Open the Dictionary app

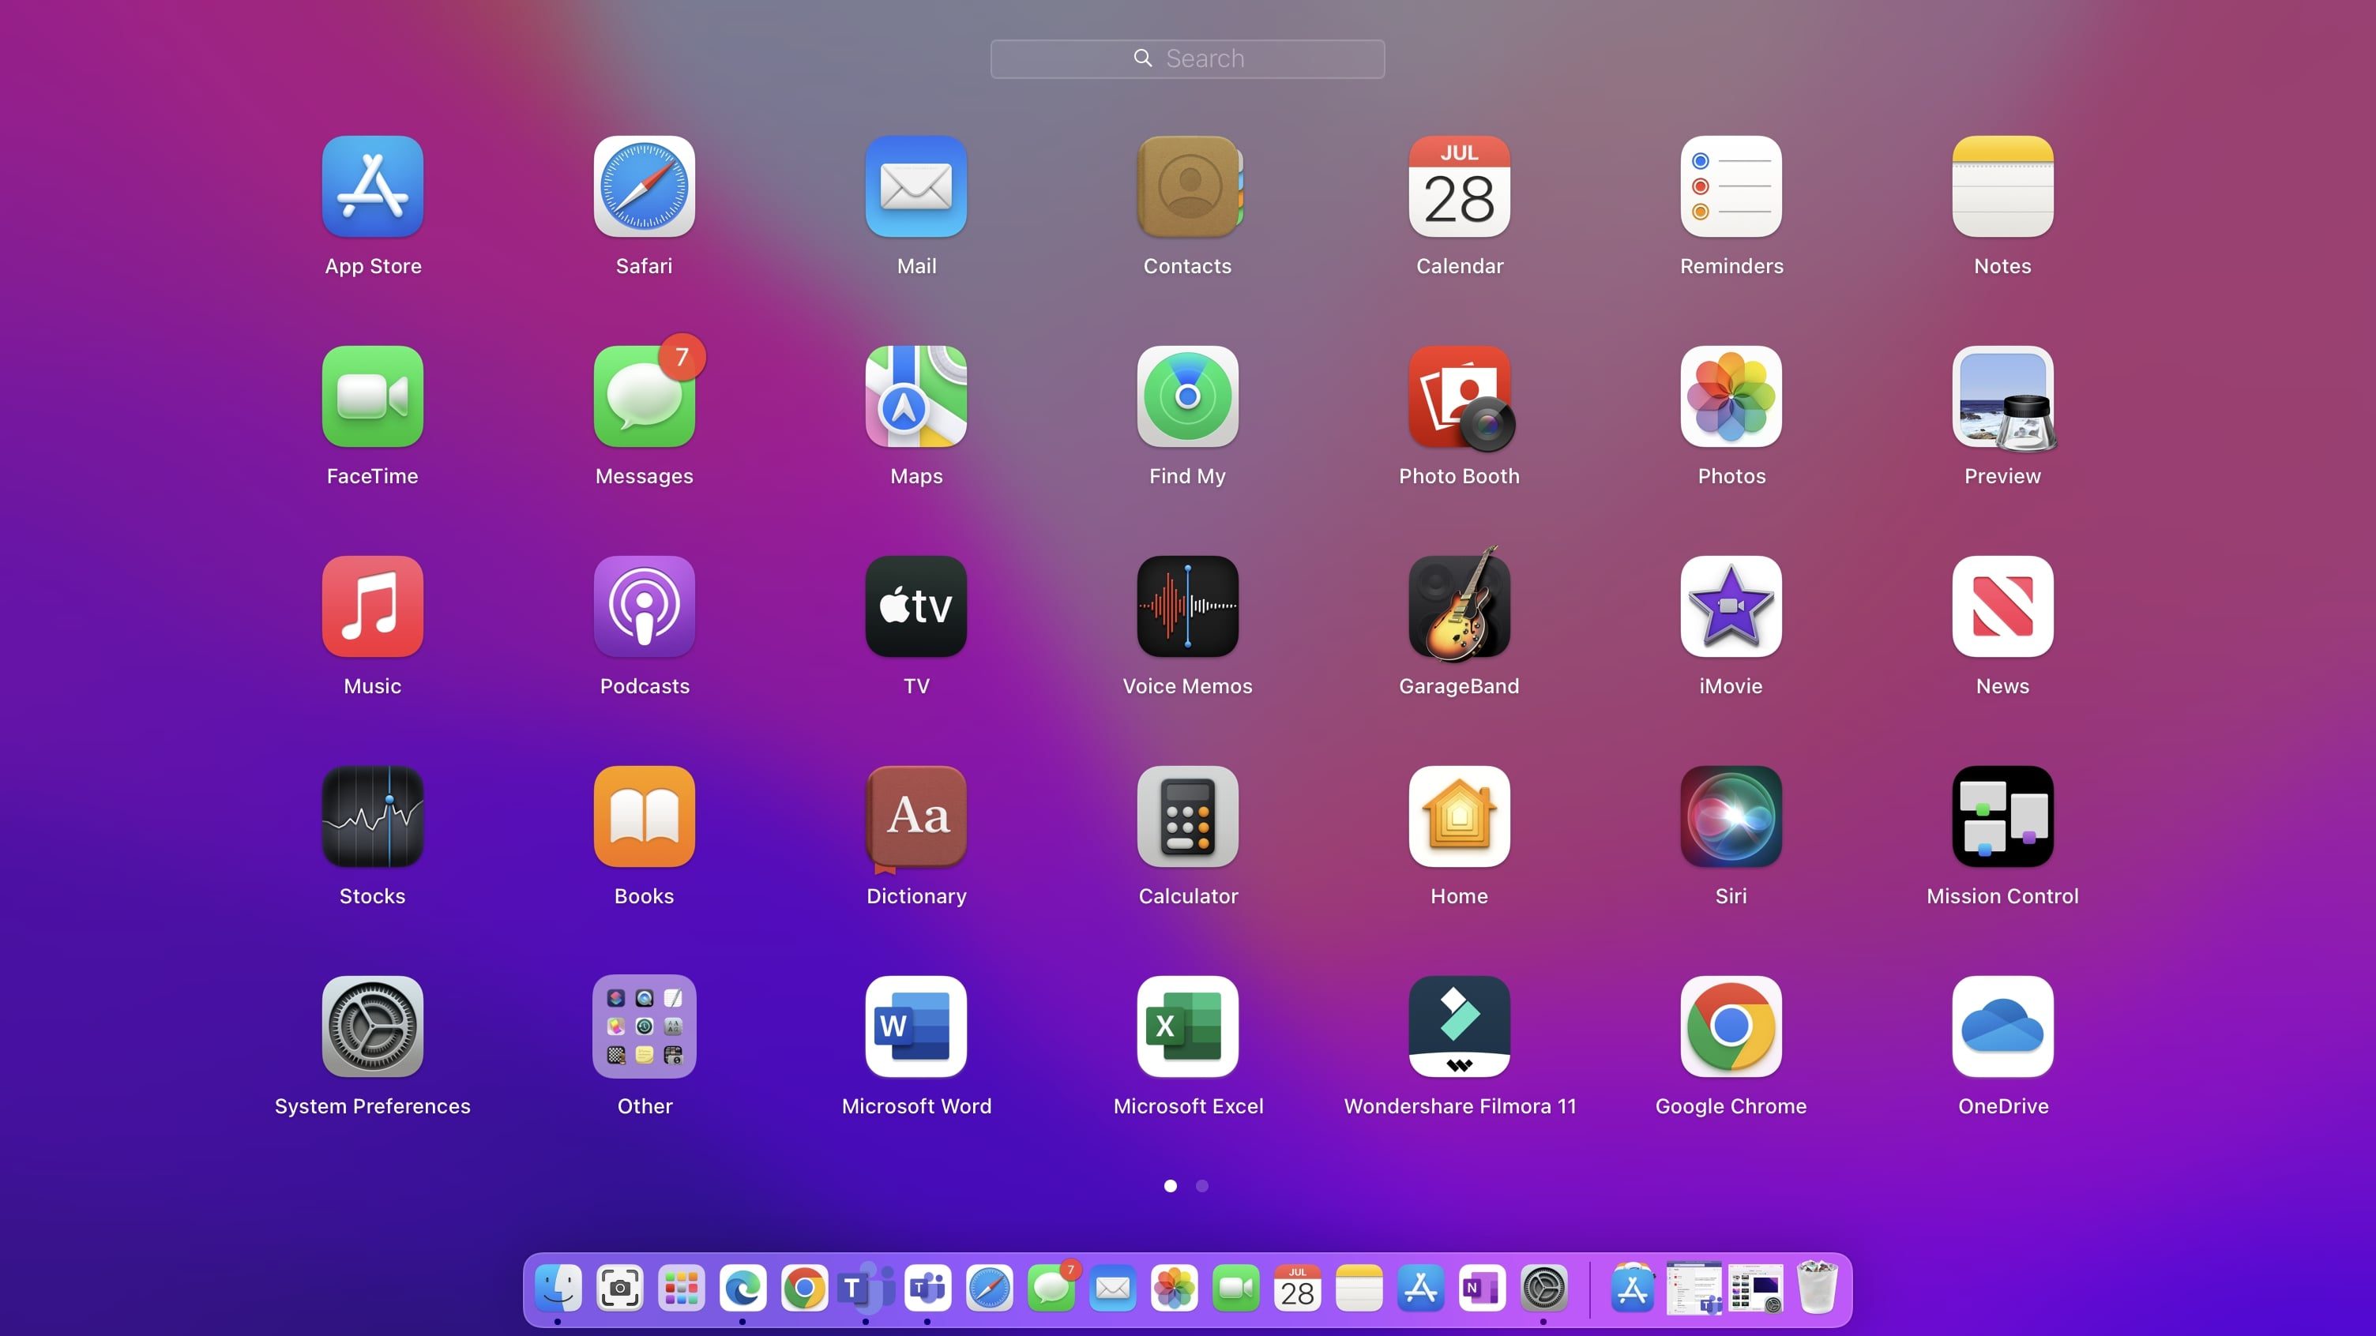click(916, 817)
